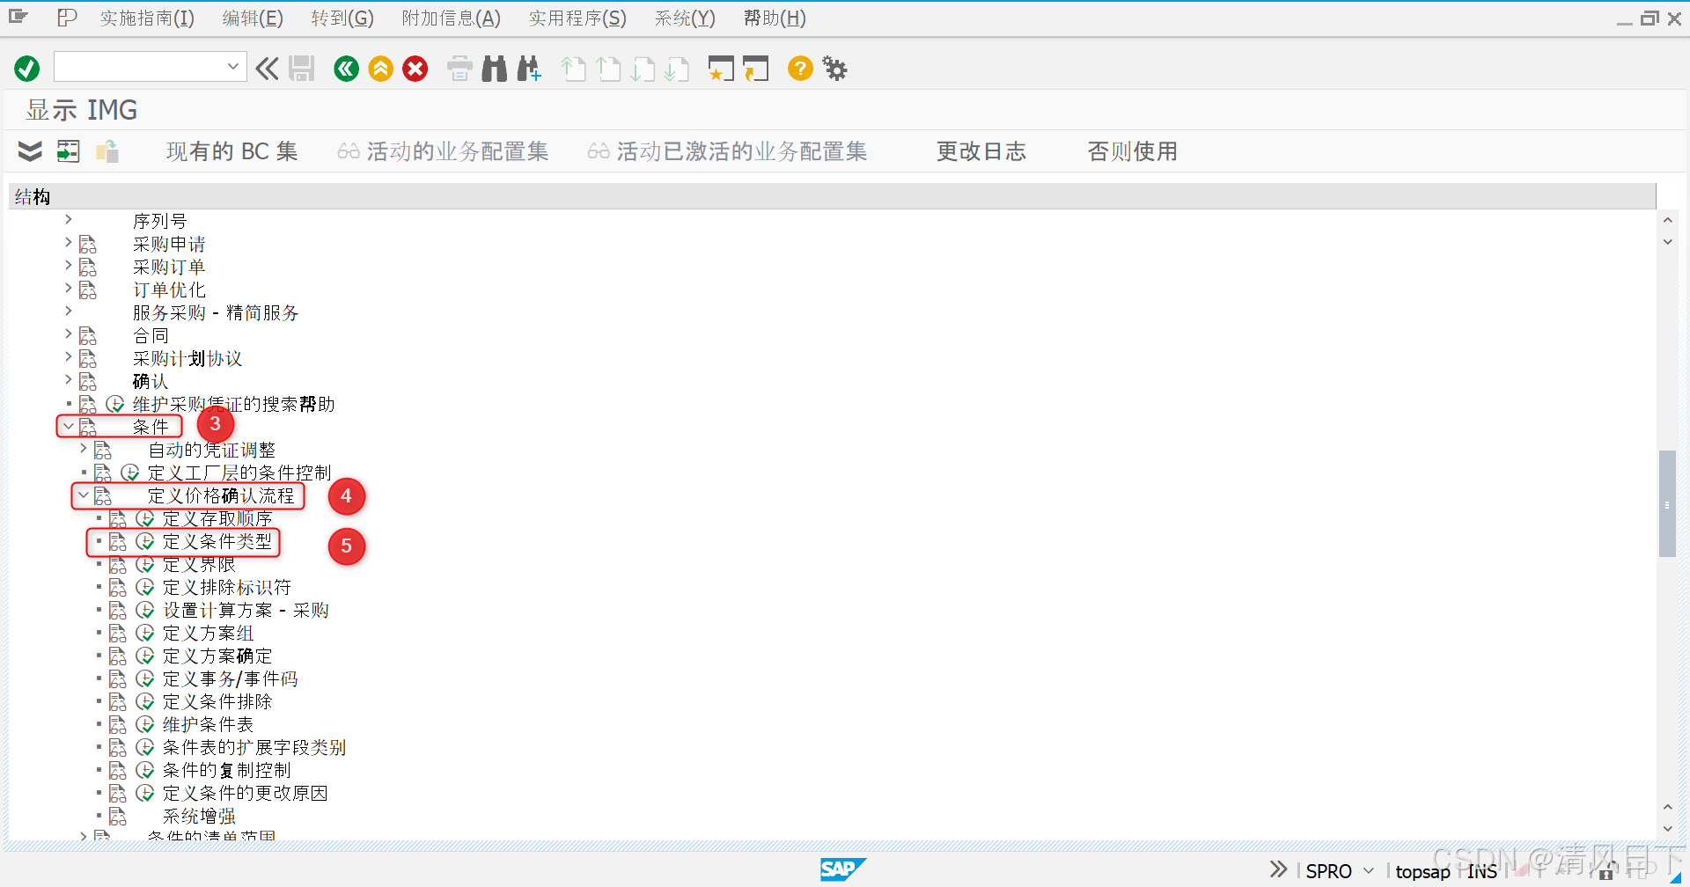Click the Print icon
This screenshot has width=1690, height=887.
pos(459,69)
